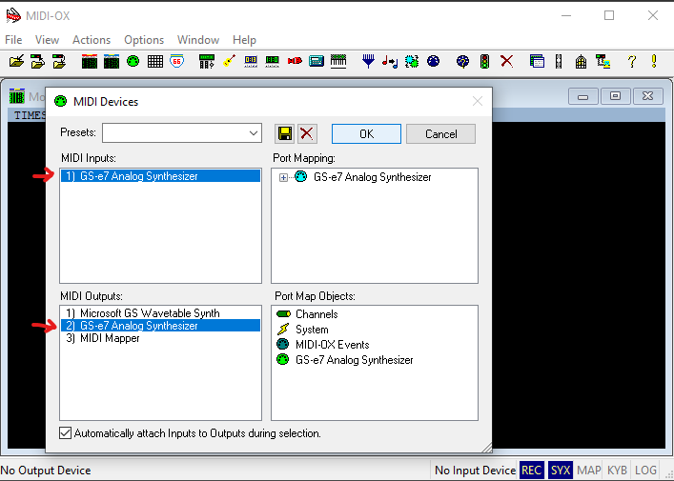The height and width of the screenshot is (481, 674).
Task: Open the Options menu
Action: click(x=144, y=40)
